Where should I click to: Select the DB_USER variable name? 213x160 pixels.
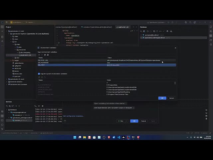pyautogui.click(x=41, y=65)
